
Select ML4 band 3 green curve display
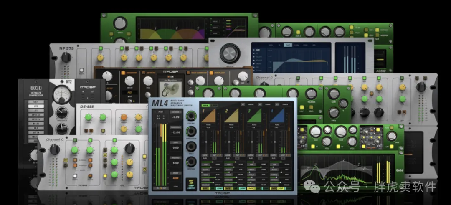[x=254, y=116]
